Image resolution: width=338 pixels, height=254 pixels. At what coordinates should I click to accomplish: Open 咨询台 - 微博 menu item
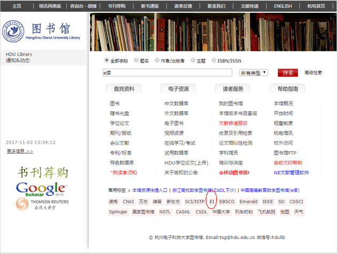pos(83,6)
